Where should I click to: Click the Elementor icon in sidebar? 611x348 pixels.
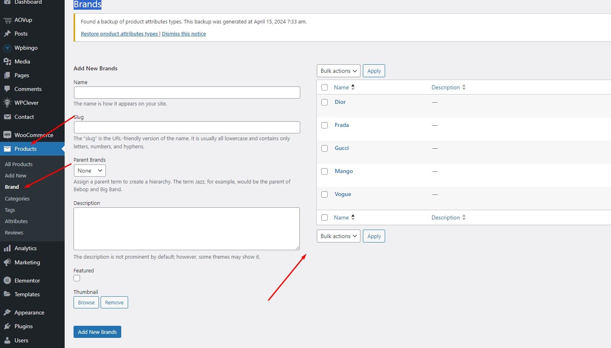[7, 281]
